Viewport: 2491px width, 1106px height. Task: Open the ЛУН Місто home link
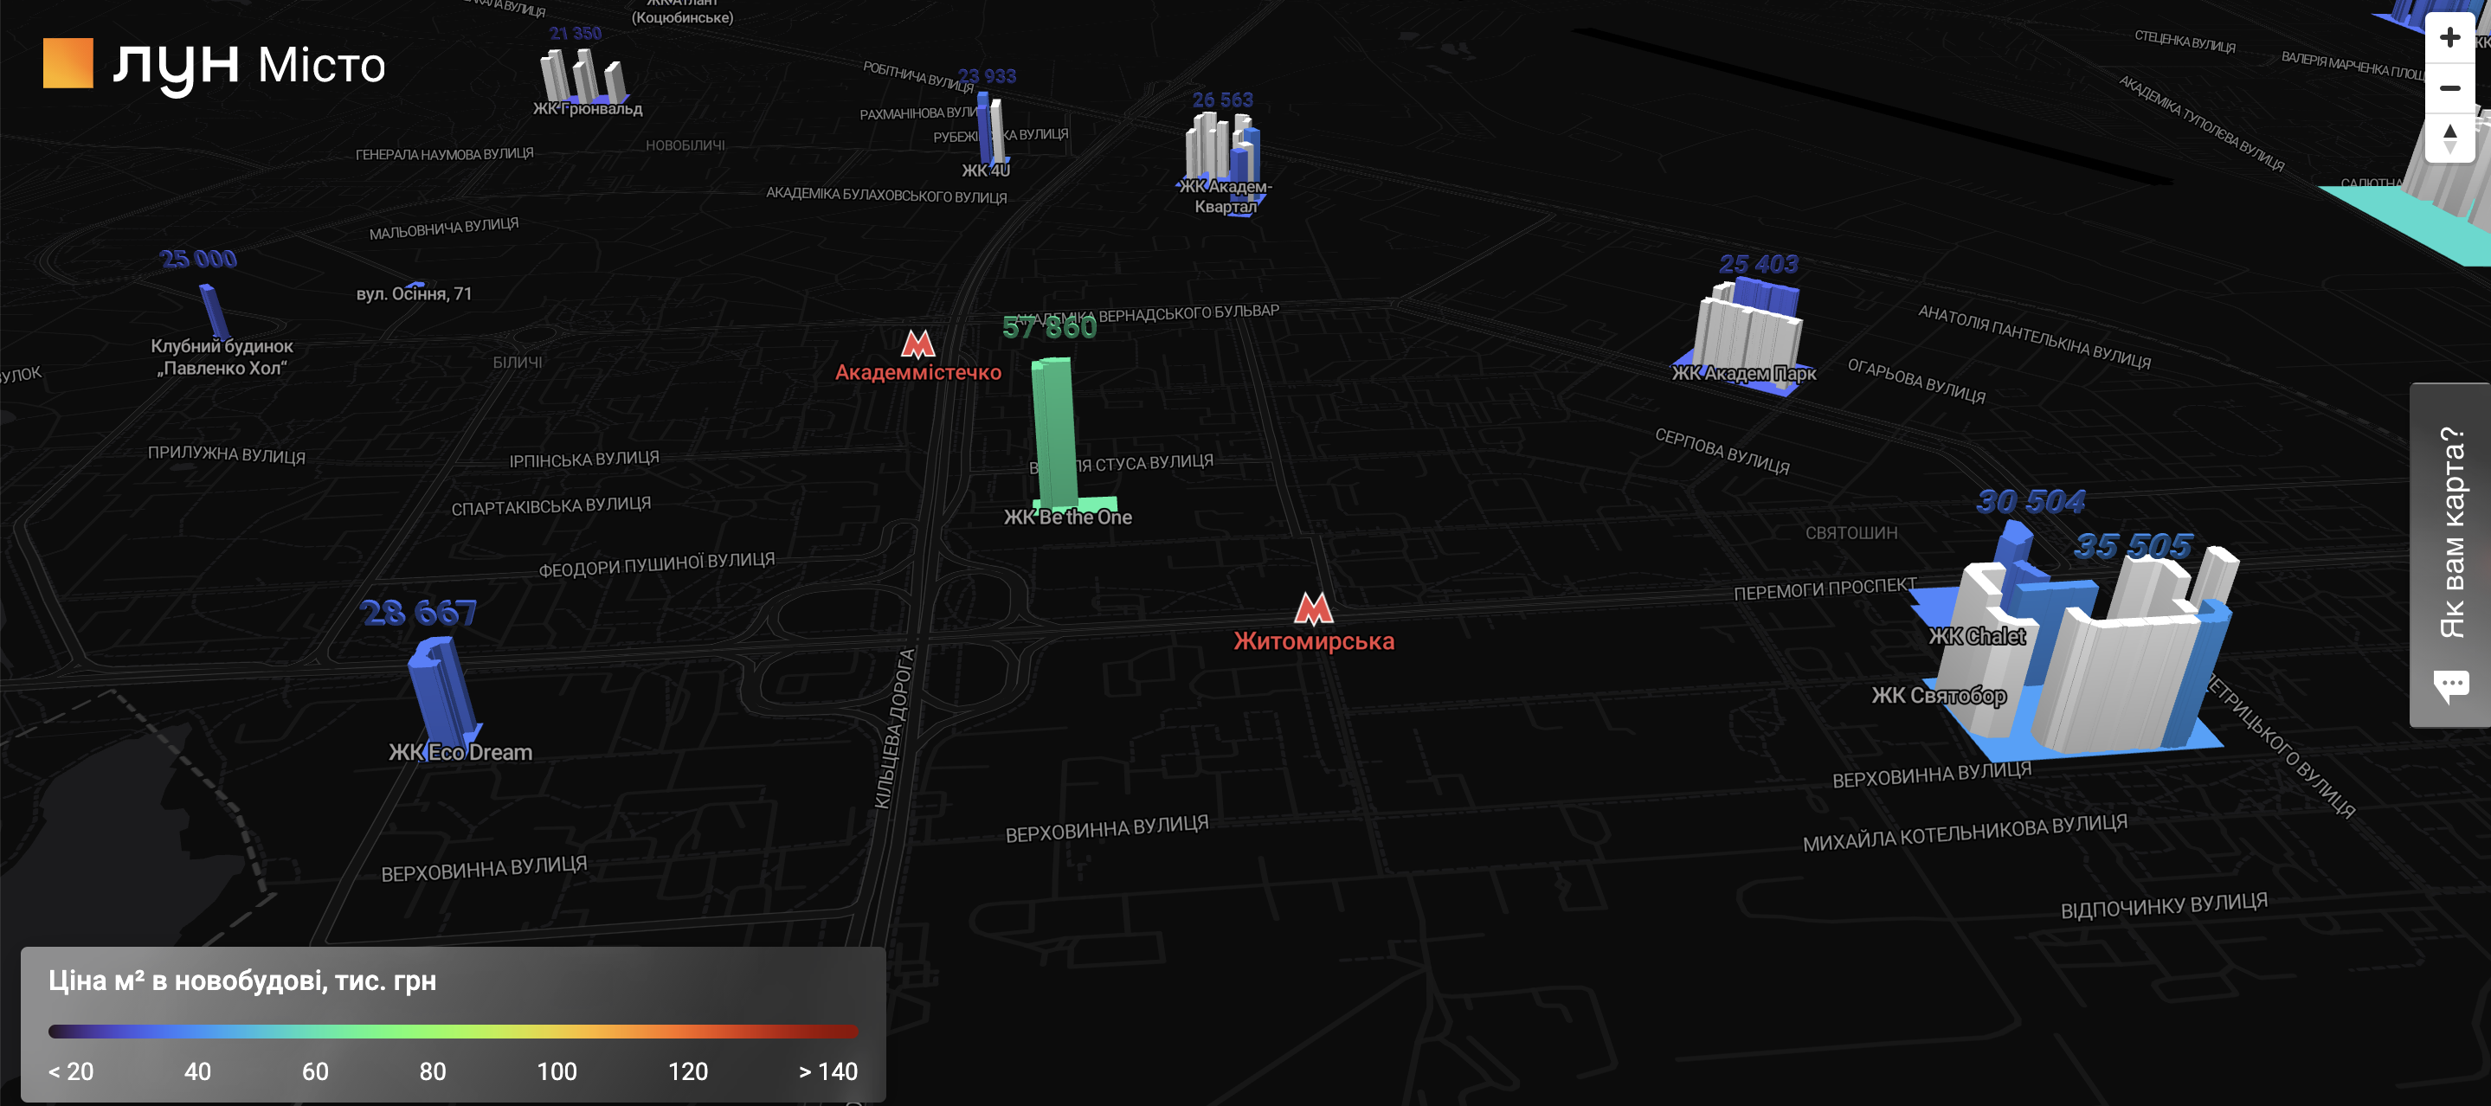point(249,65)
